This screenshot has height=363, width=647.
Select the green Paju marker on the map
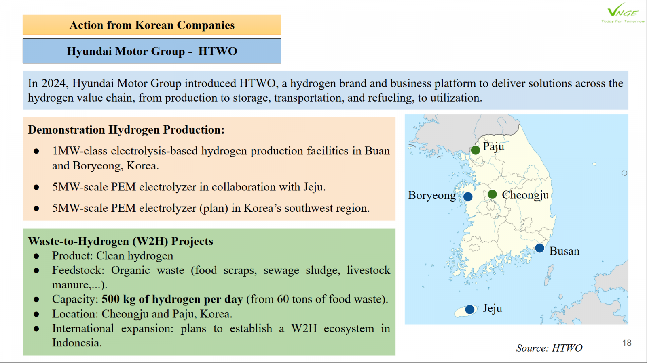point(476,150)
